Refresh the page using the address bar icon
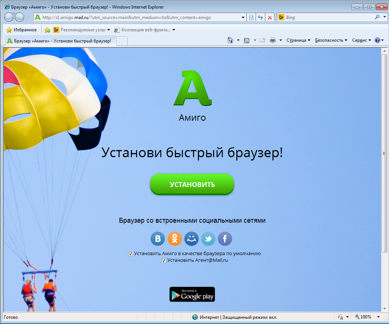The image size is (389, 324). click(x=261, y=18)
